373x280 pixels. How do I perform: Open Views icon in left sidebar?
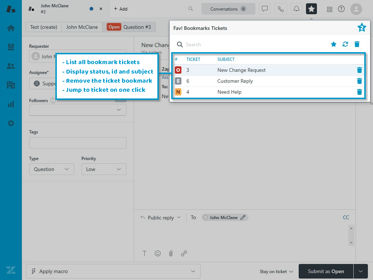[11, 47]
